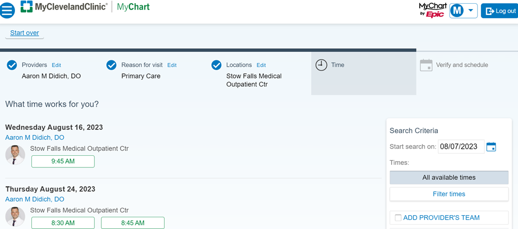Open the calendar date picker icon
518x229 pixels.
click(x=491, y=147)
